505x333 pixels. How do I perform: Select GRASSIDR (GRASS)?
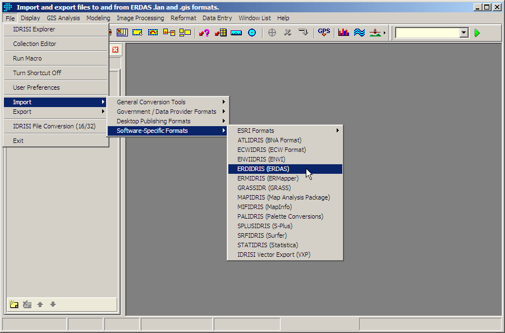click(x=286, y=188)
